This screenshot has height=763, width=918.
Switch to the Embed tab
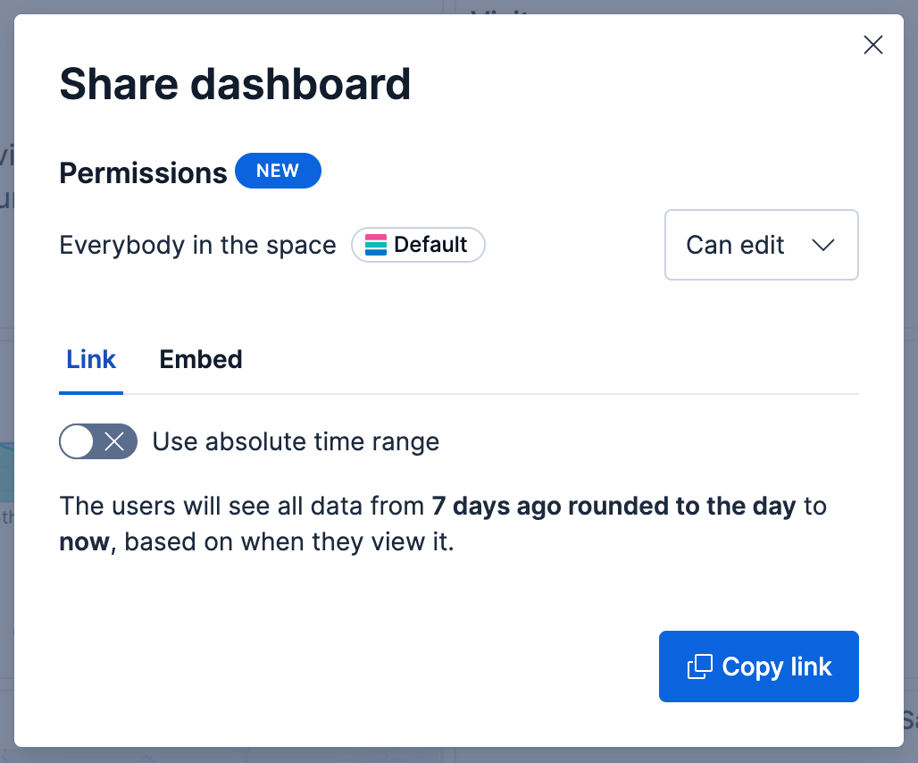pyautogui.click(x=201, y=359)
